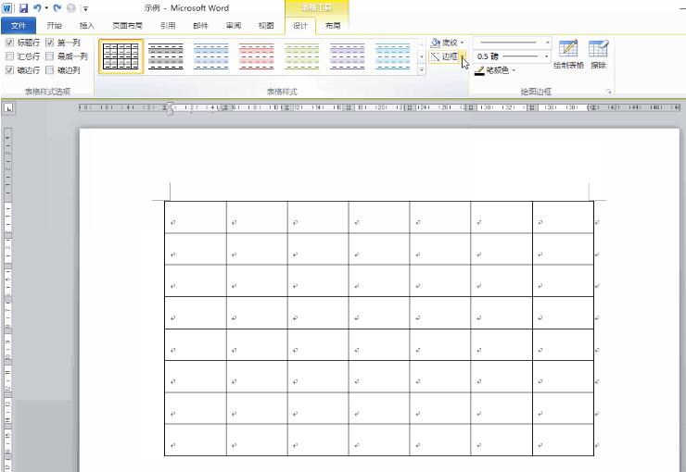Apply the blue banded table style
This screenshot has width=686, height=472.
coord(211,56)
